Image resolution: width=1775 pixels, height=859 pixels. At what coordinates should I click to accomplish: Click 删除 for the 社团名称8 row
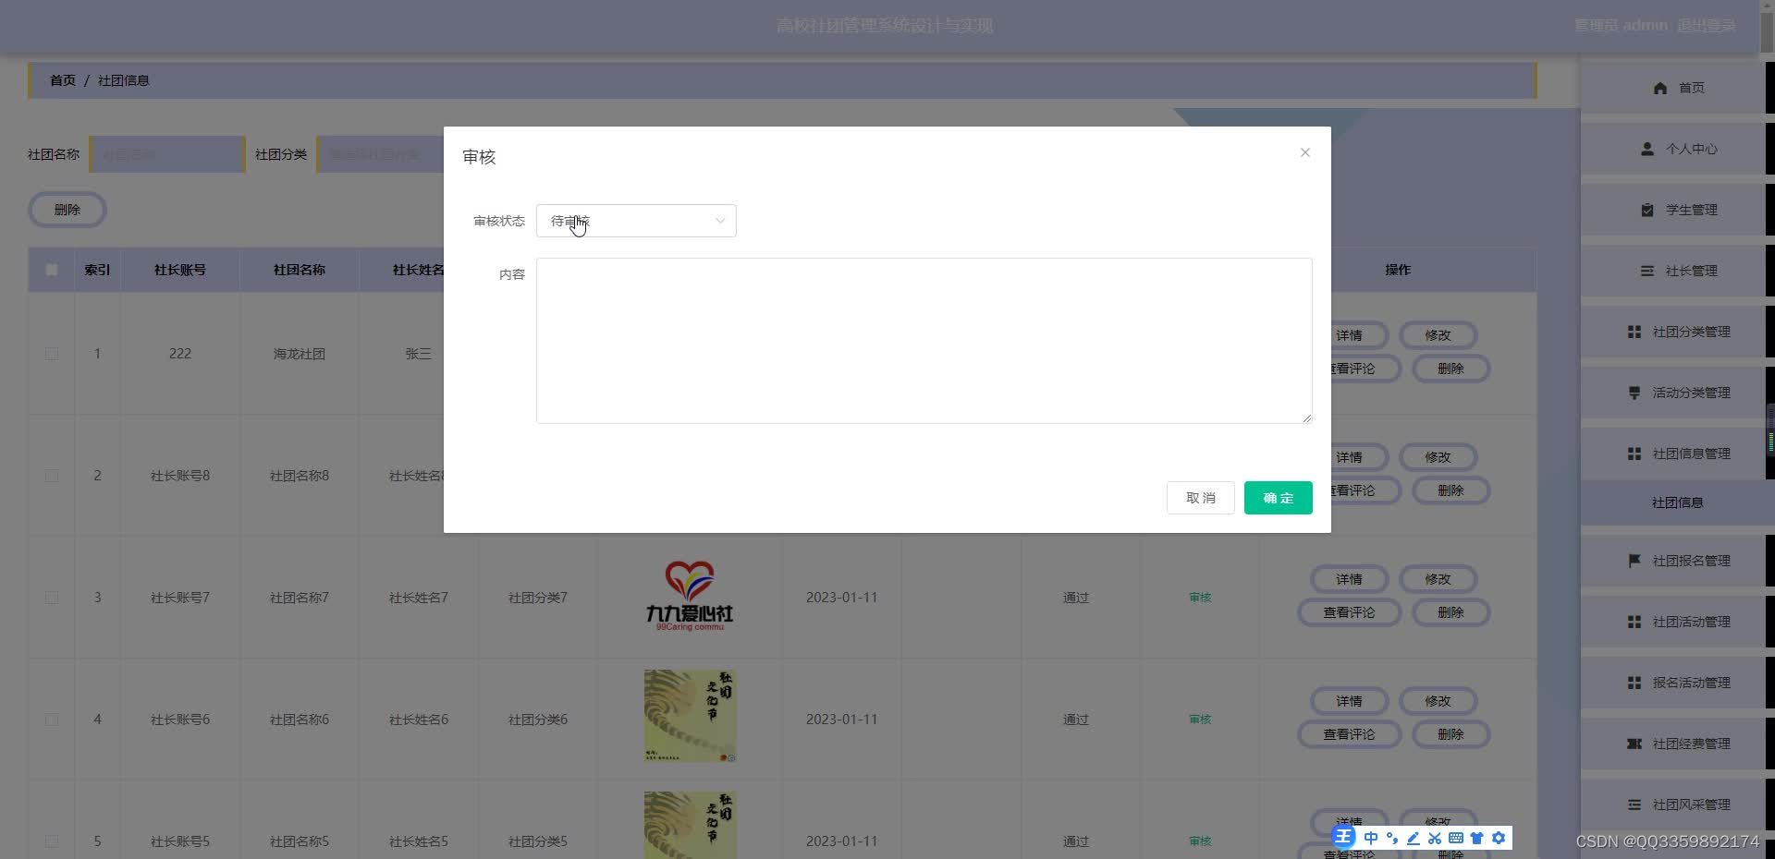(1451, 490)
